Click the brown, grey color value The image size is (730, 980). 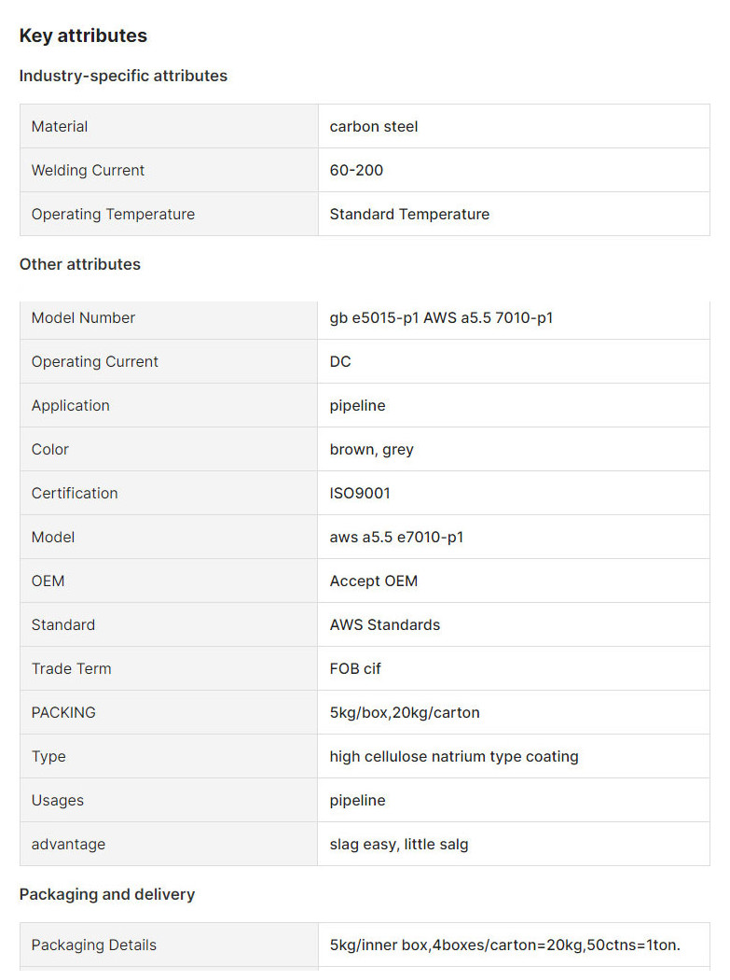(x=371, y=449)
